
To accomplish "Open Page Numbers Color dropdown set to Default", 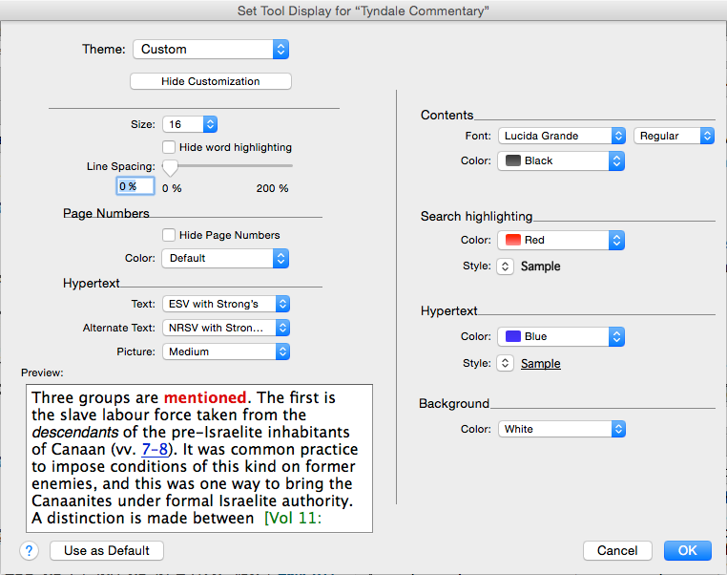I will (225, 258).
